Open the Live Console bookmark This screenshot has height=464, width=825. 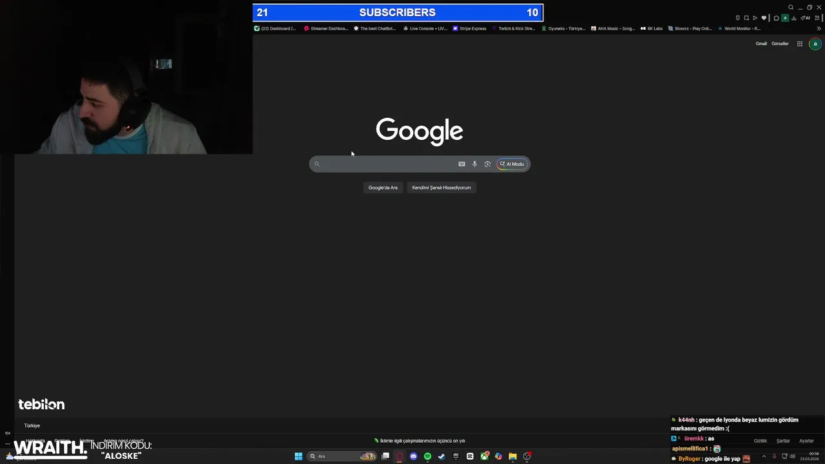pyautogui.click(x=425, y=28)
